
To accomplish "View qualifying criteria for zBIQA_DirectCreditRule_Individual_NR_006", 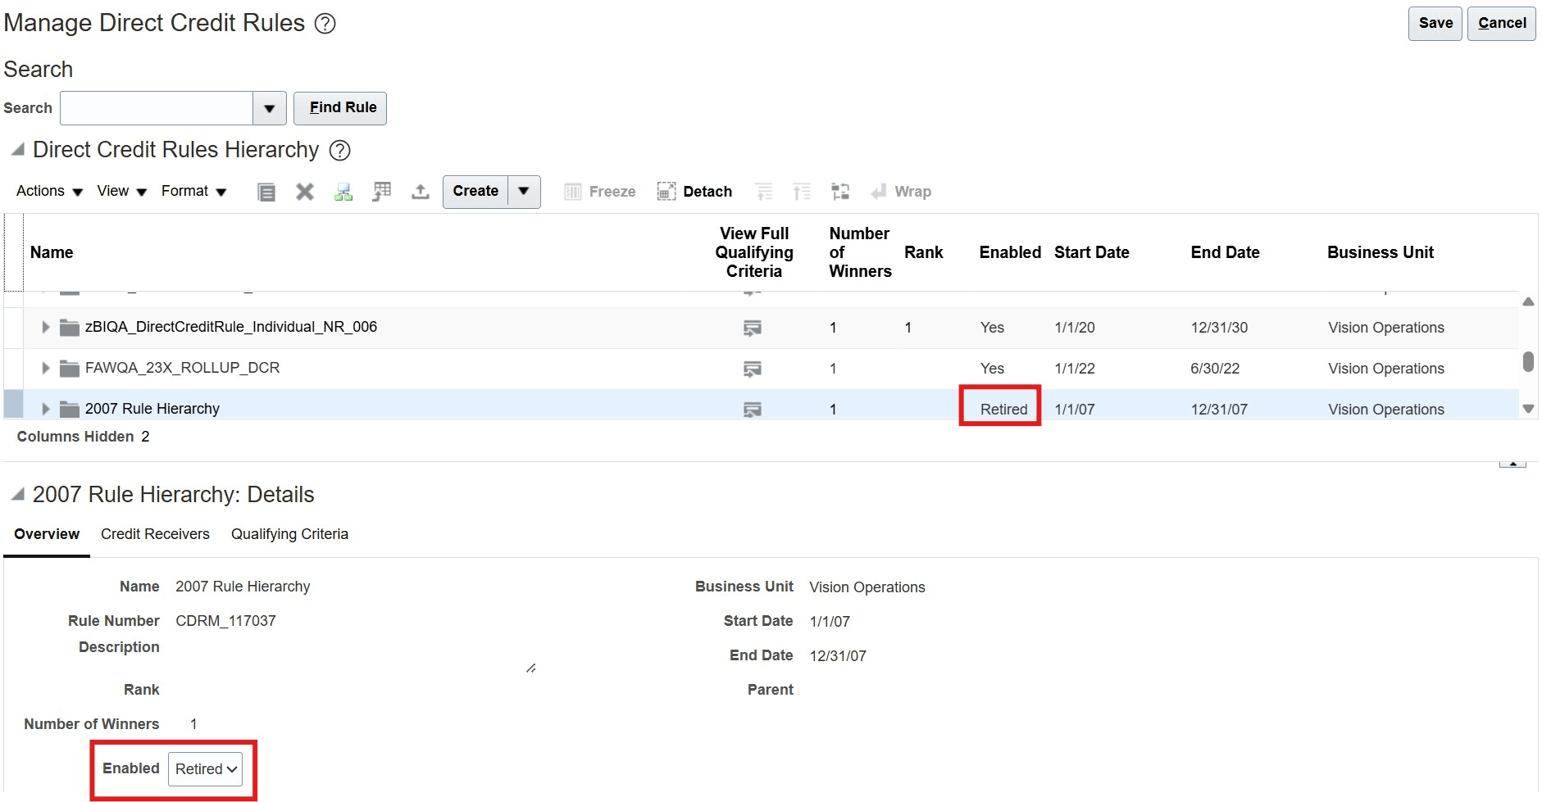I will pyautogui.click(x=752, y=328).
